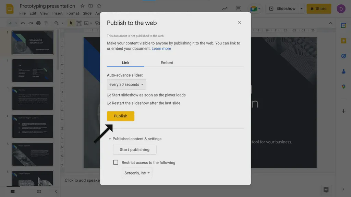
Task: Open Google Tasks in the side panel
Action: 344,56
